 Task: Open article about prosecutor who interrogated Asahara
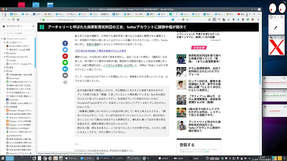tap(204, 59)
